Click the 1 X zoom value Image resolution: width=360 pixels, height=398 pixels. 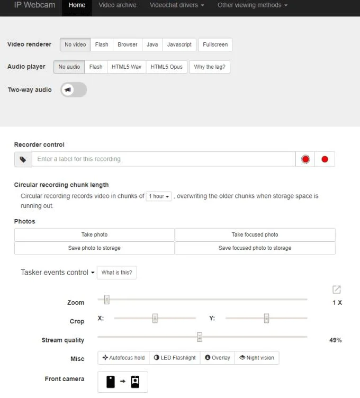point(337,303)
